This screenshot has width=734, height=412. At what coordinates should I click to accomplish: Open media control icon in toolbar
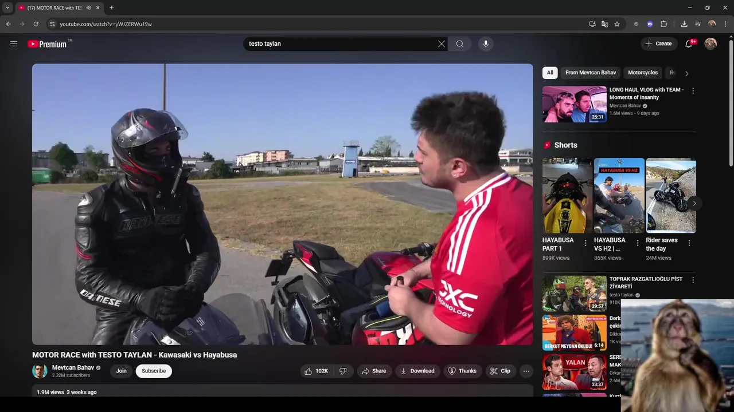pyautogui.click(x=698, y=24)
